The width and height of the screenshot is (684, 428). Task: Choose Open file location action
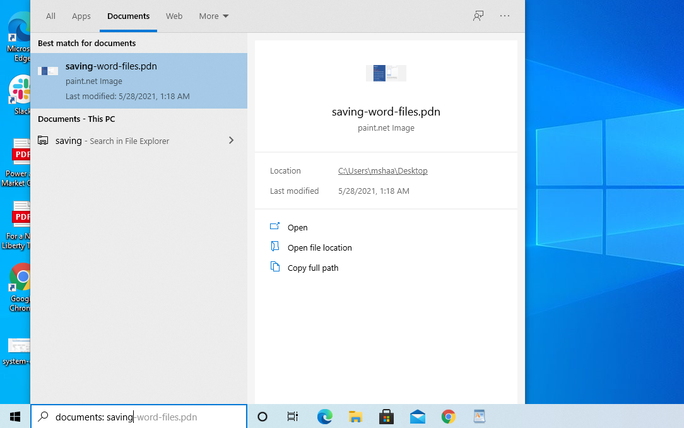point(319,248)
